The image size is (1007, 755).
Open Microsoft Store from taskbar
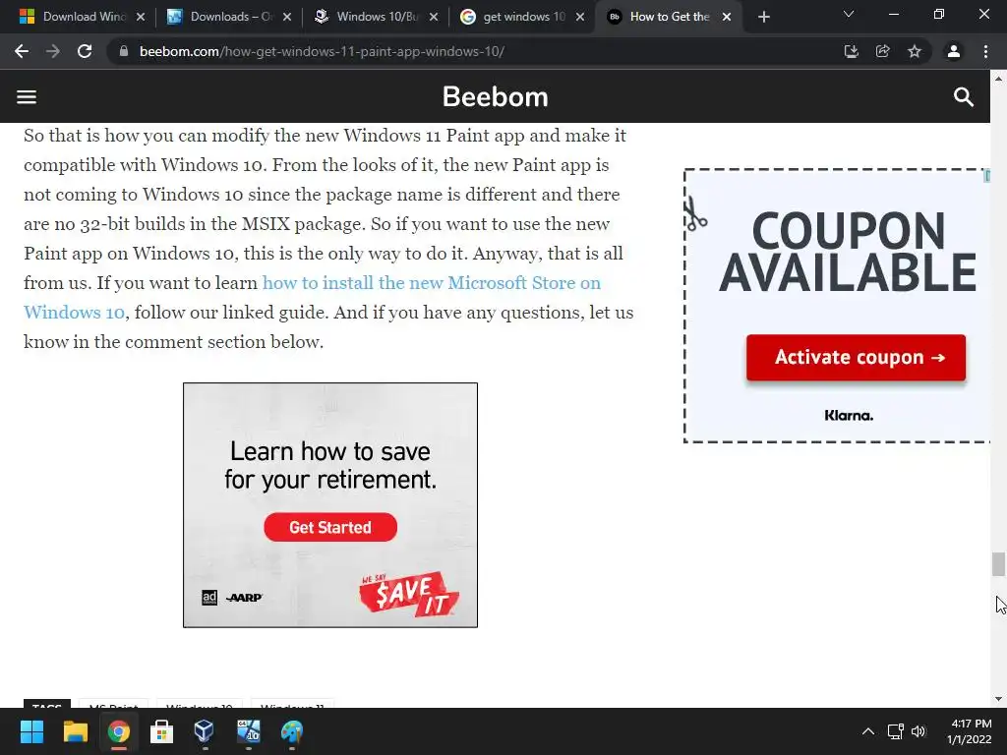[x=161, y=731]
